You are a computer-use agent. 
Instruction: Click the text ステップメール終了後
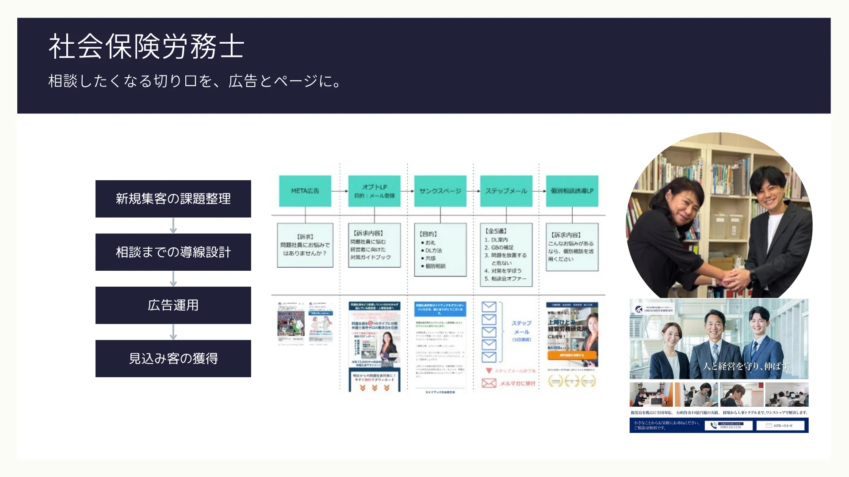click(515, 371)
